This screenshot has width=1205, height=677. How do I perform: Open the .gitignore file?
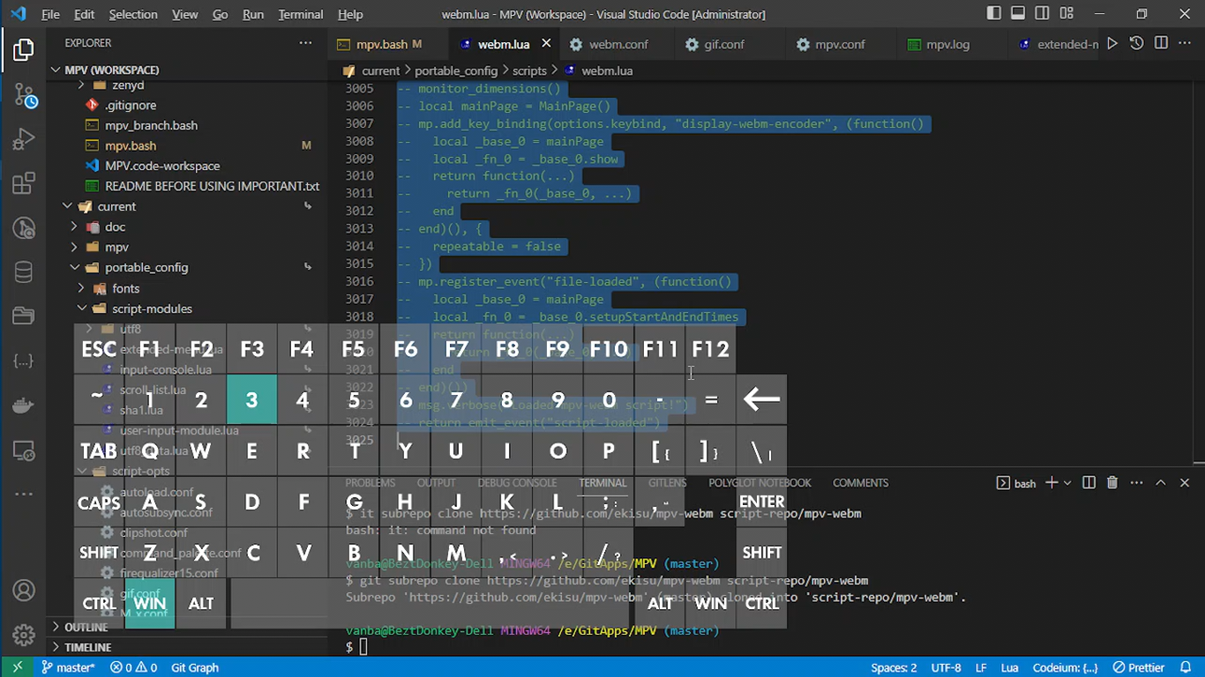point(131,105)
